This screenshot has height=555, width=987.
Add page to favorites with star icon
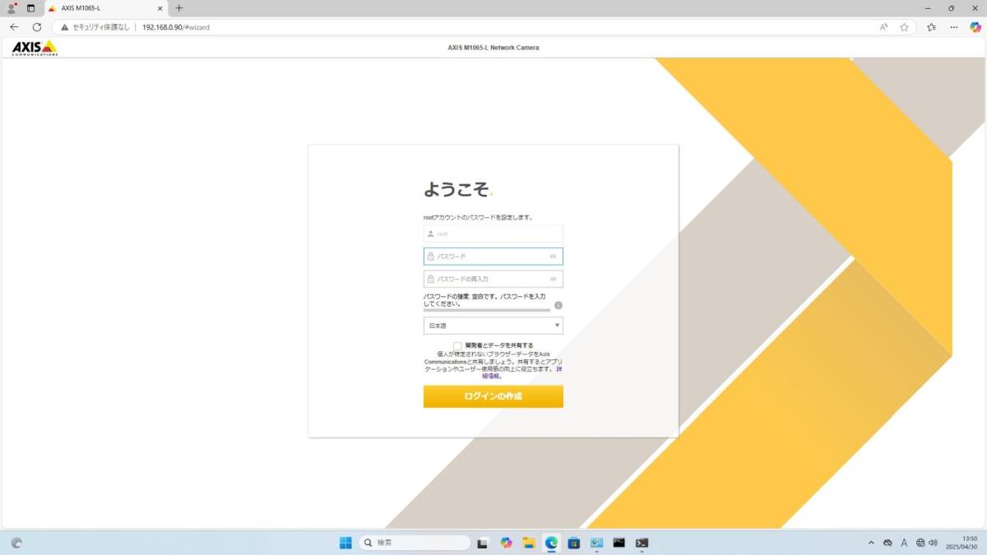pos(904,27)
